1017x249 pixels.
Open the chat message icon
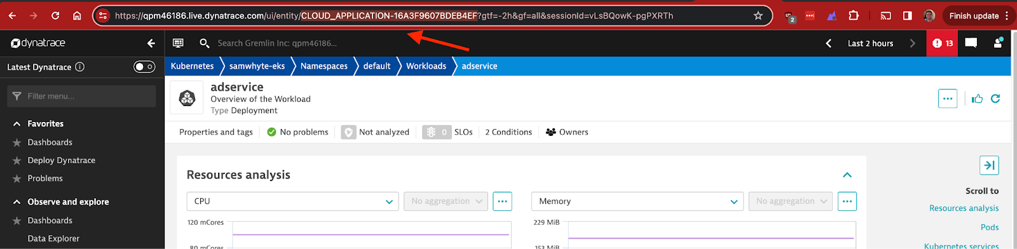tap(971, 43)
